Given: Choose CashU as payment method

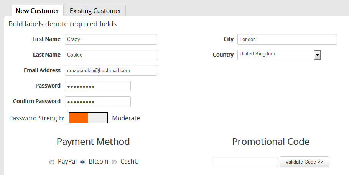Looking at the screenshot, I should 114,162.
